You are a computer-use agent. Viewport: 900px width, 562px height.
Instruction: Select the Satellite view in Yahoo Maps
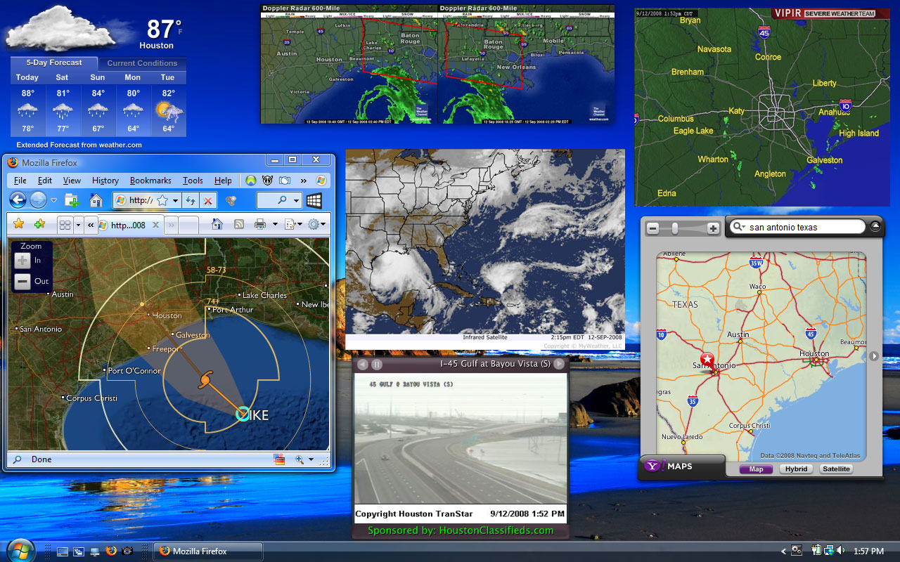pos(836,469)
